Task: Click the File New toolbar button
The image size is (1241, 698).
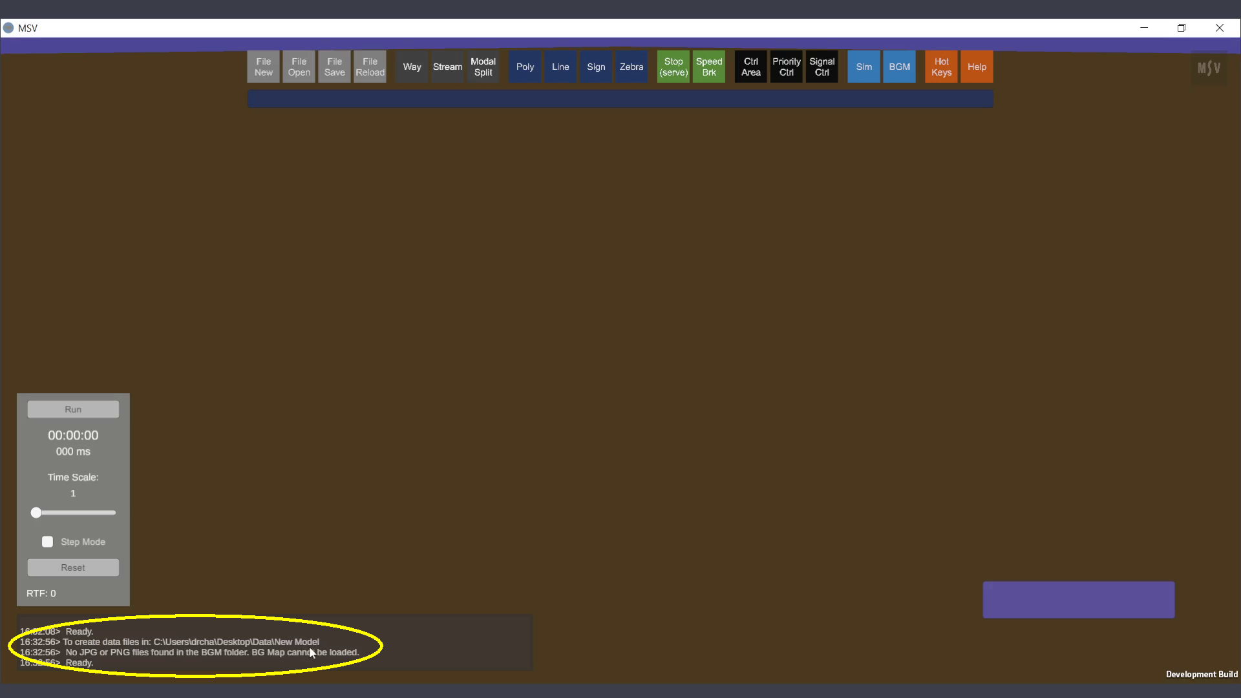Action: pyautogui.click(x=263, y=67)
